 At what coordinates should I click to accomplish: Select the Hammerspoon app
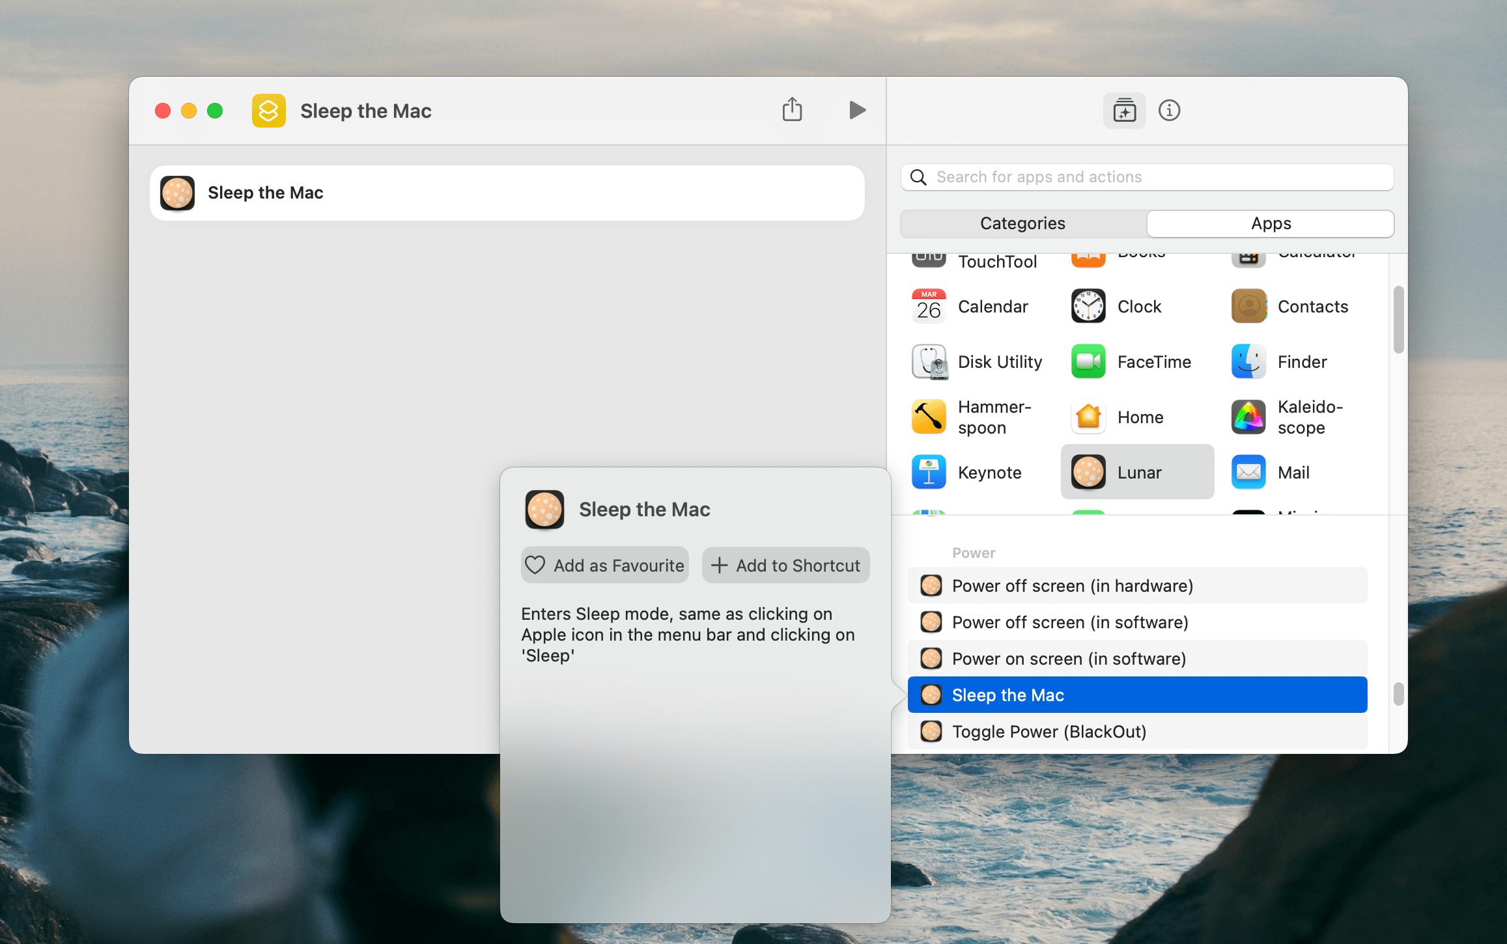click(978, 417)
